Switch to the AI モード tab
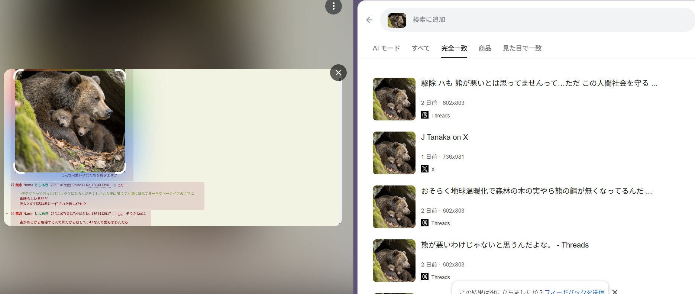 [x=386, y=48]
